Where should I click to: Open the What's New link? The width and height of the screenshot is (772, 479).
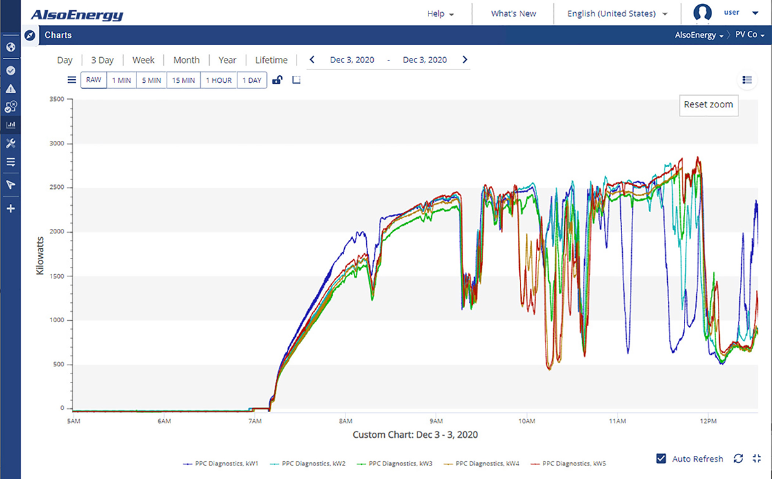click(513, 14)
